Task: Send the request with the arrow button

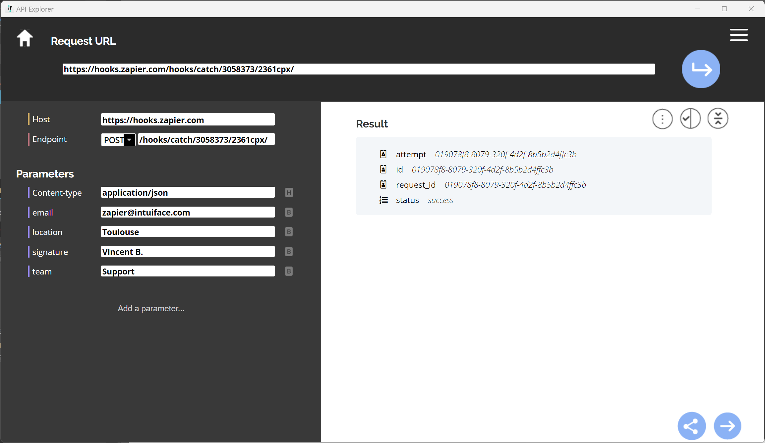Action: point(701,69)
